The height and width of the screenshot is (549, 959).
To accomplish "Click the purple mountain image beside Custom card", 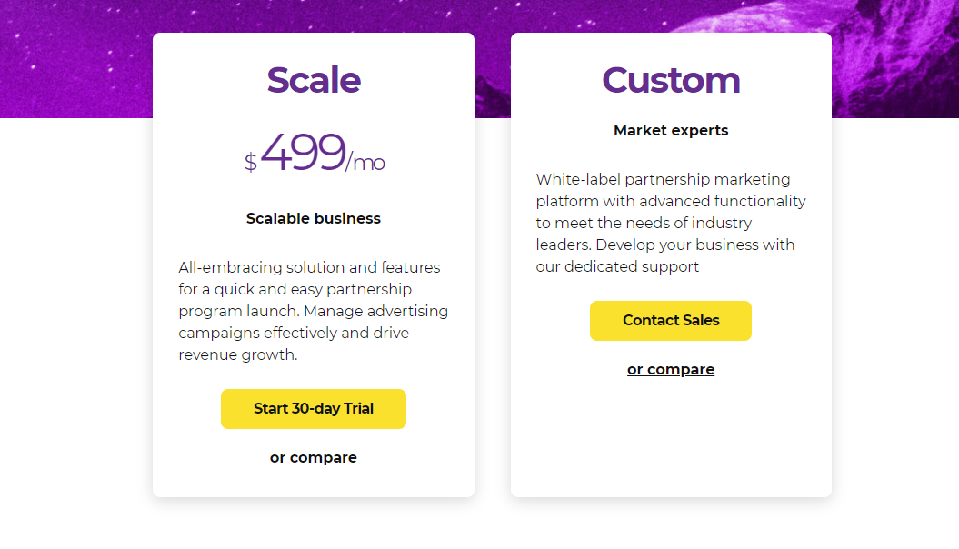I will pyautogui.click(x=894, y=59).
